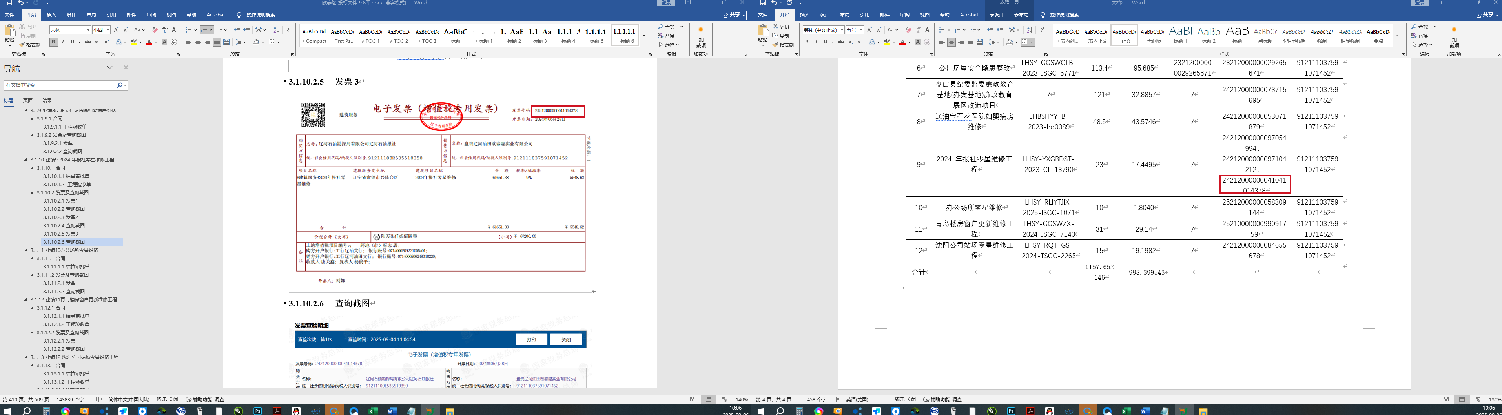The height and width of the screenshot is (415, 1502).
Task: Open the 插入 tab in the left Word window
Action: [51, 14]
